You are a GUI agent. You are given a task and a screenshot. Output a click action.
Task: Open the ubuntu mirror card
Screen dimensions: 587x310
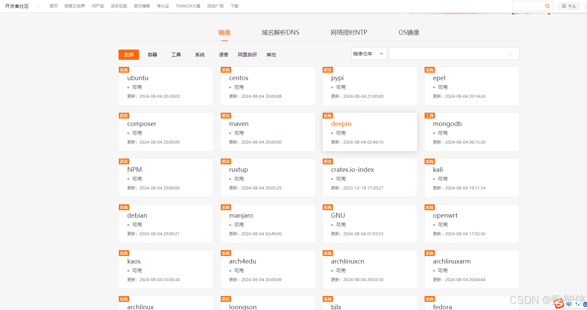[x=166, y=86]
